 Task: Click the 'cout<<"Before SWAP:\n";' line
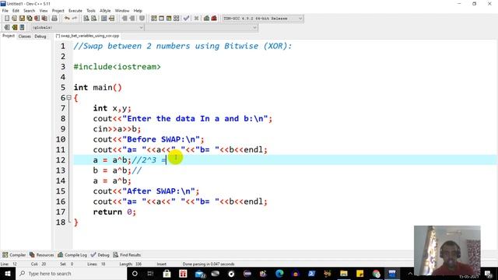point(149,139)
